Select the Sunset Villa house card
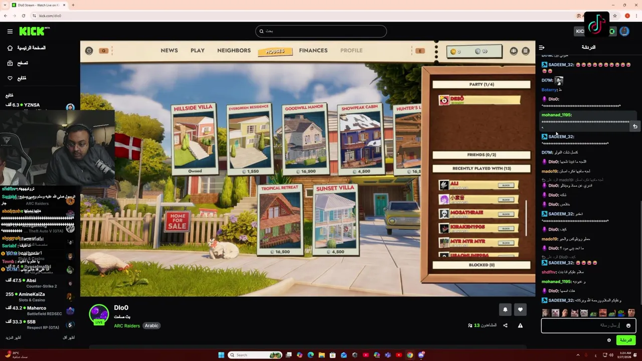Screen dimensions: 642x361 (x=335, y=219)
